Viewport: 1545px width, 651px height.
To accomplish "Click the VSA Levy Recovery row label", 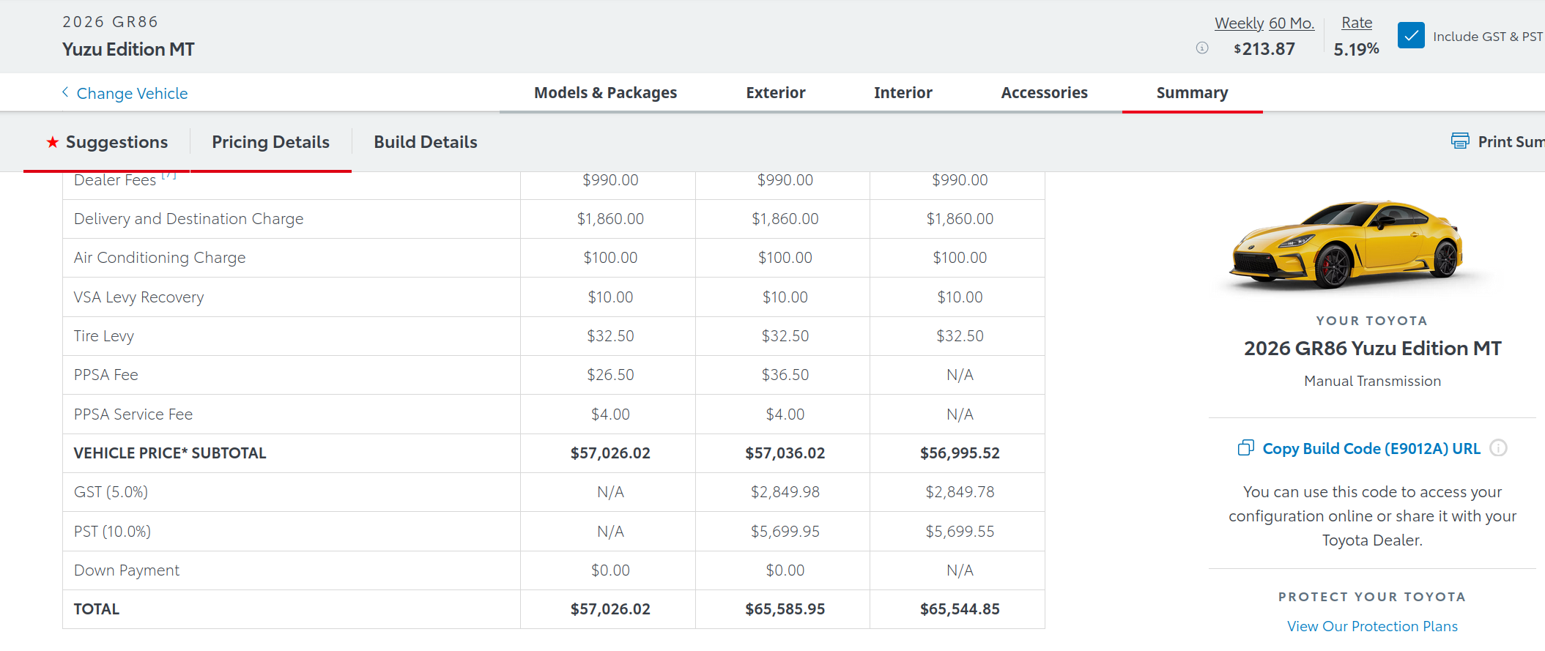I will click(x=138, y=297).
